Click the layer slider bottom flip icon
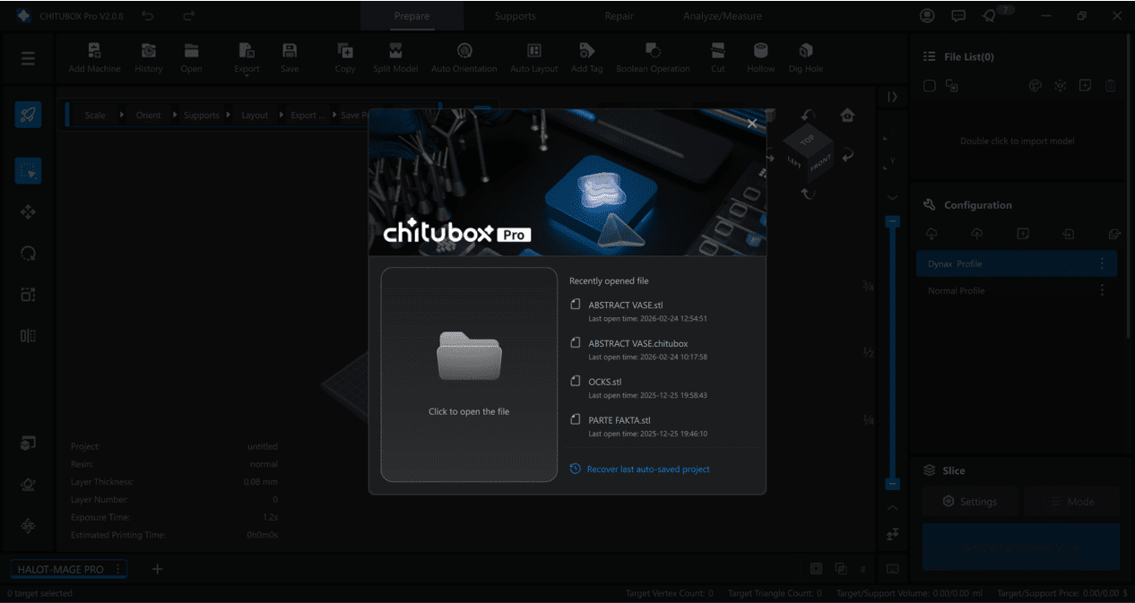 click(892, 535)
